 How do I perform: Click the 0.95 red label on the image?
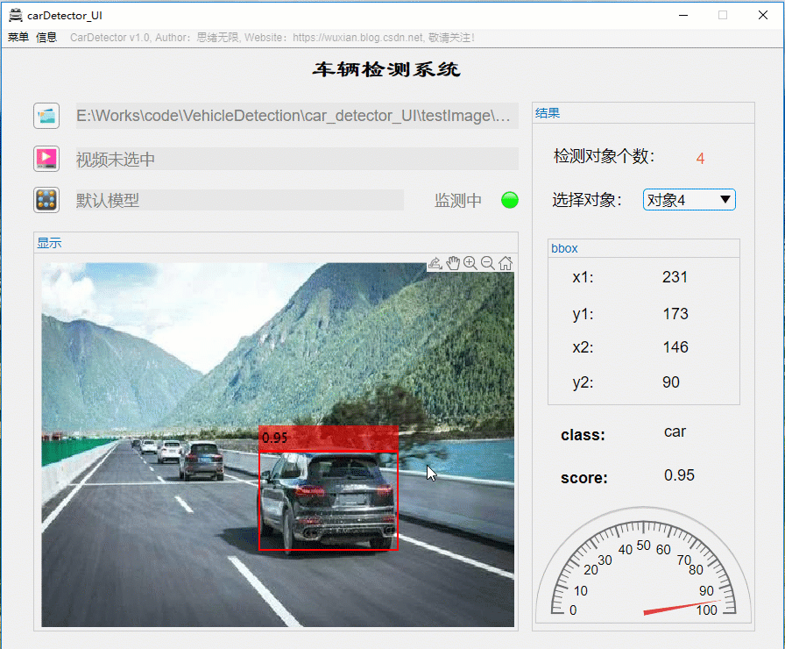(328, 439)
